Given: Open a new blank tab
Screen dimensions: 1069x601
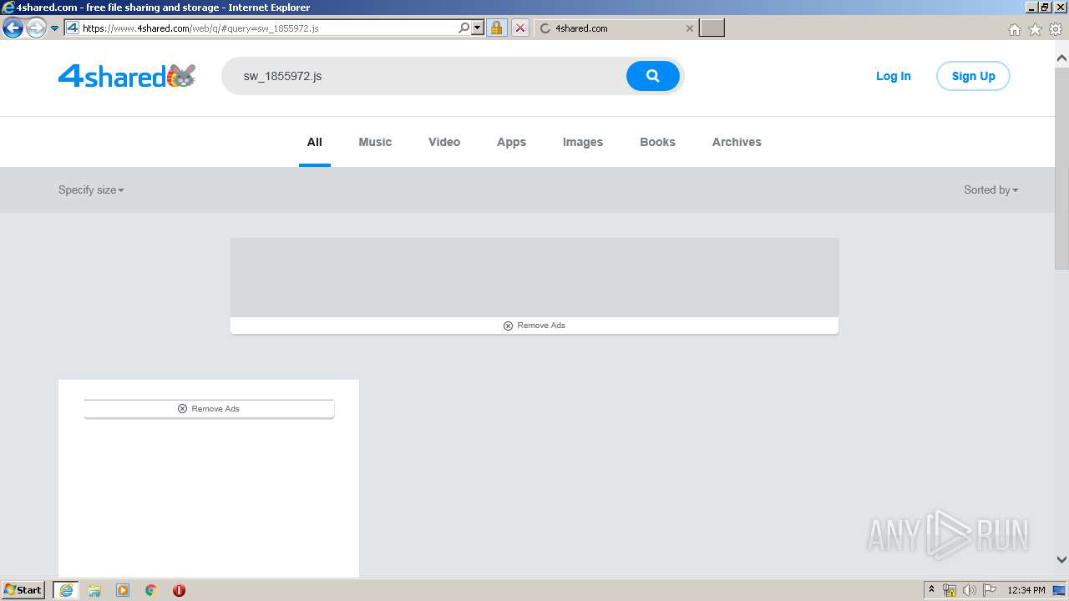Looking at the screenshot, I should 712,28.
